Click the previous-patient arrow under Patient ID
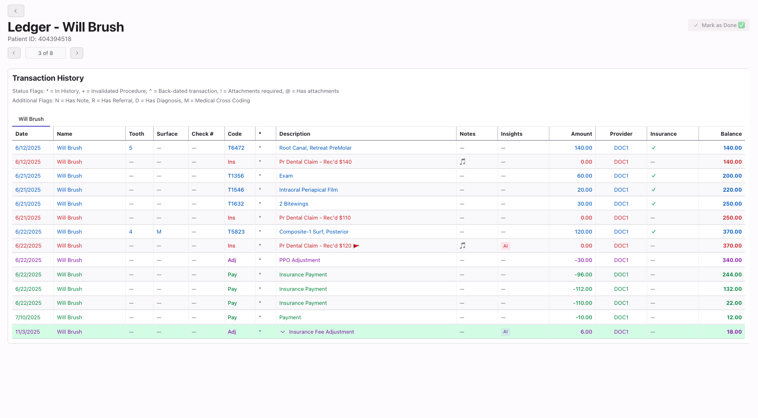Screen dimensions: 758x418 14,53
